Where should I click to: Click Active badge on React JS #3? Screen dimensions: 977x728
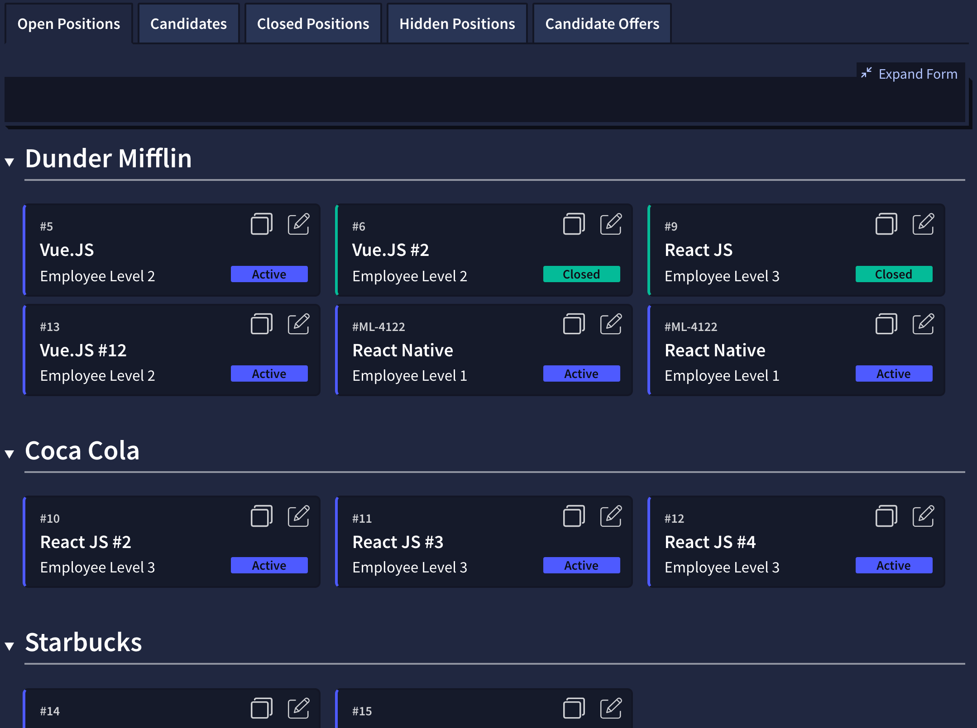pos(582,565)
